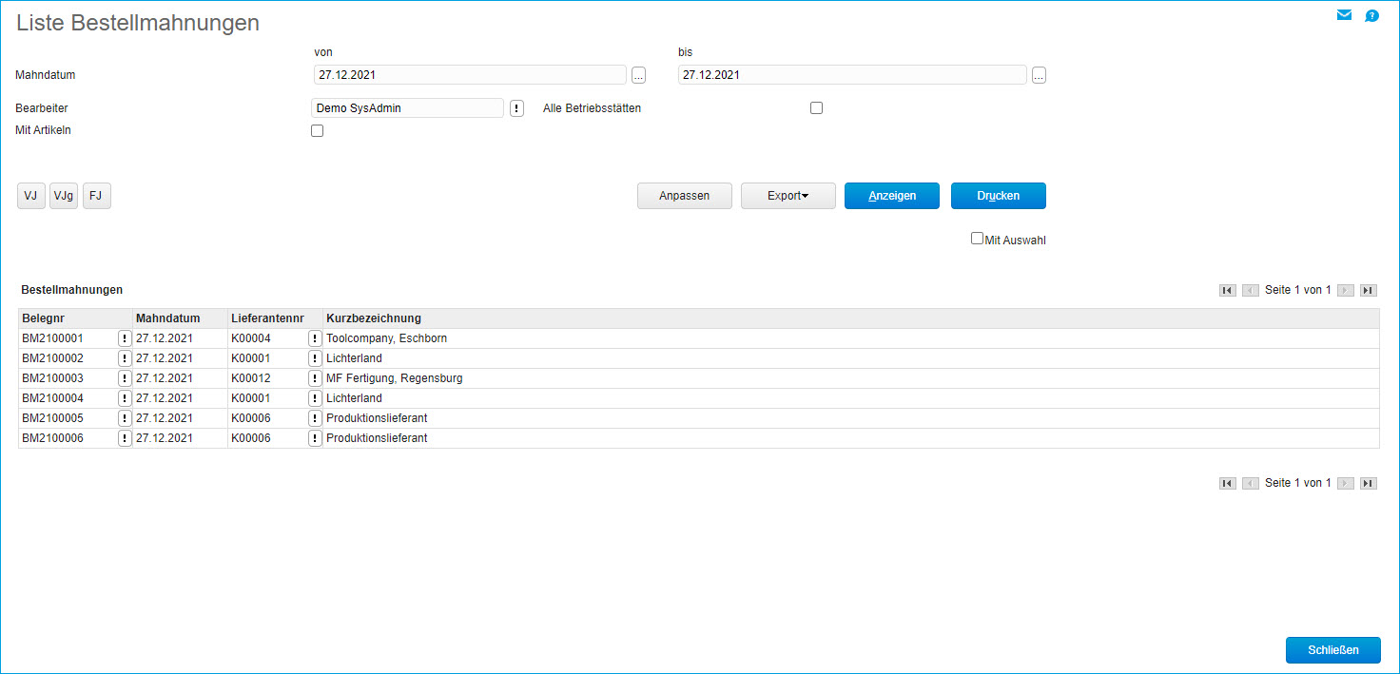1400x674 pixels.
Task: Sort by Kurzbezeichnung column header
Action: coord(374,318)
